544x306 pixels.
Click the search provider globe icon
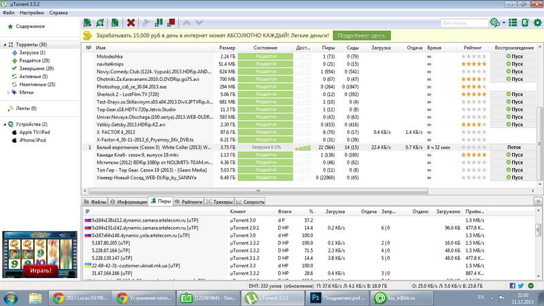point(495,23)
